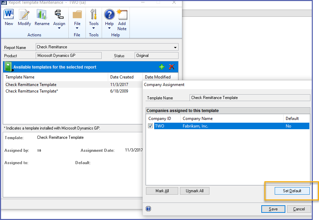Expand the Help dropdown arrow

pos(109,28)
